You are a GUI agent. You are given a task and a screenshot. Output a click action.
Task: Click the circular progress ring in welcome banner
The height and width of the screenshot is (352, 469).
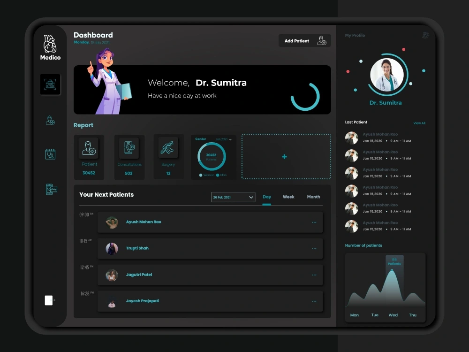click(305, 97)
